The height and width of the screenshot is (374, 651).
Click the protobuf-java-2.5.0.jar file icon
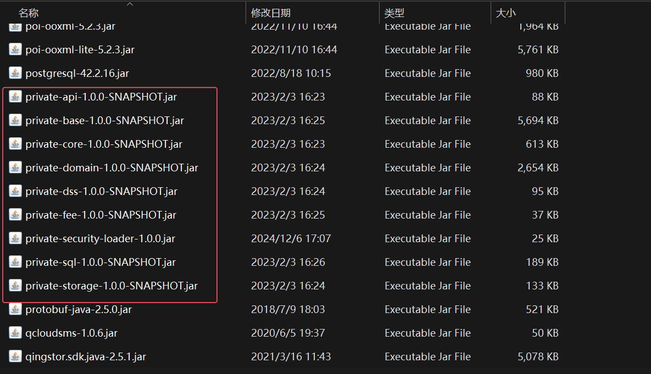click(15, 309)
